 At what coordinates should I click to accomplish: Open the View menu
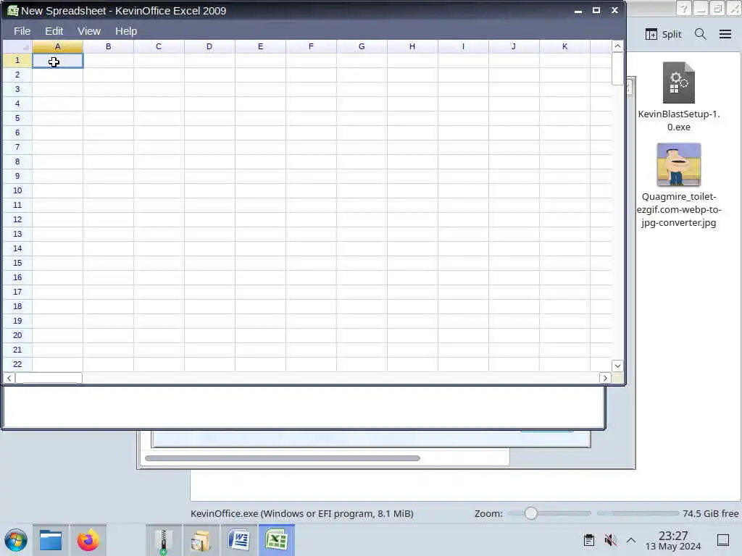coord(89,31)
